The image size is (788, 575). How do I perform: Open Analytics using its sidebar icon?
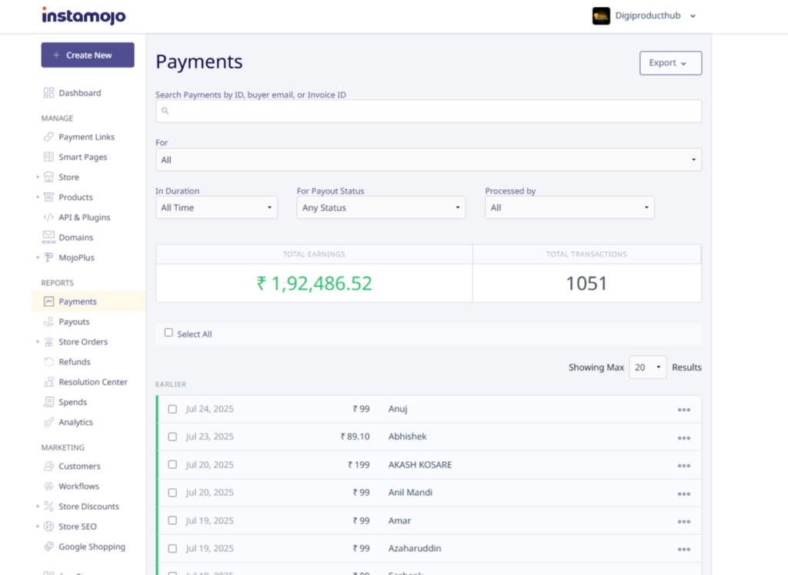click(x=49, y=422)
